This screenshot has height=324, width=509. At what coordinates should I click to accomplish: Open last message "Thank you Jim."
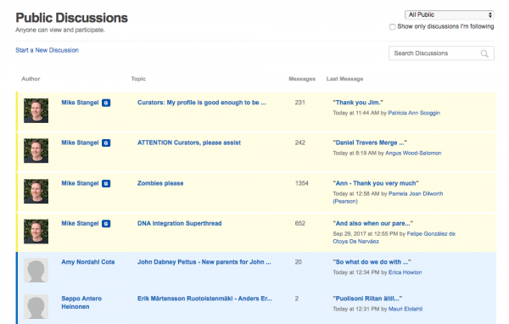(x=358, y=103)
